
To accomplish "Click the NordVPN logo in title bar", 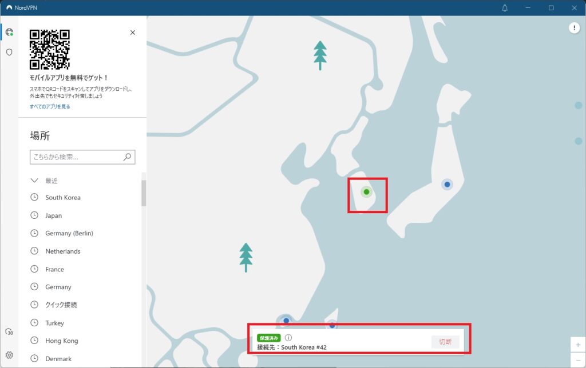I will pyautogui.click(x=9, y=7).
